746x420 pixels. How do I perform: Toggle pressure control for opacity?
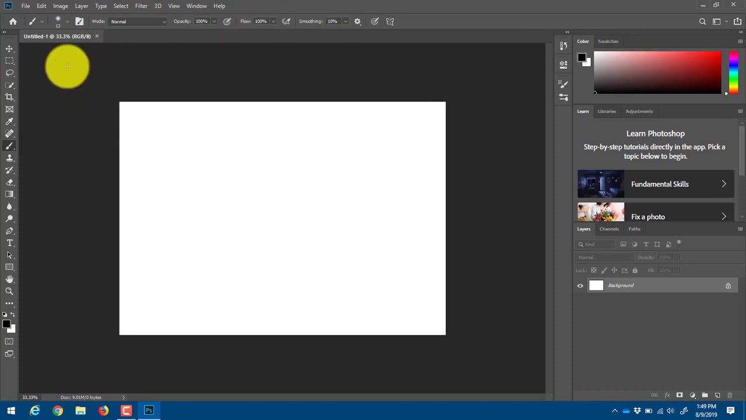[227, 22]
